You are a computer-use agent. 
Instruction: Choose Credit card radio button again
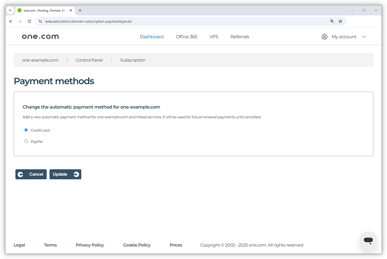click(x=26, y=130)
